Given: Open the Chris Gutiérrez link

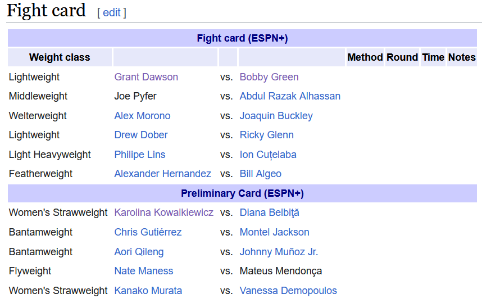Looking at the screenshot, I should tap(148, 232).
